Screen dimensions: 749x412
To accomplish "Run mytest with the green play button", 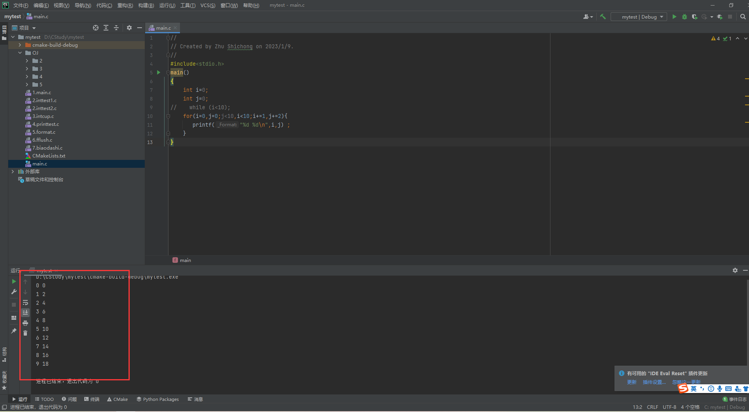I will (674, 17).
